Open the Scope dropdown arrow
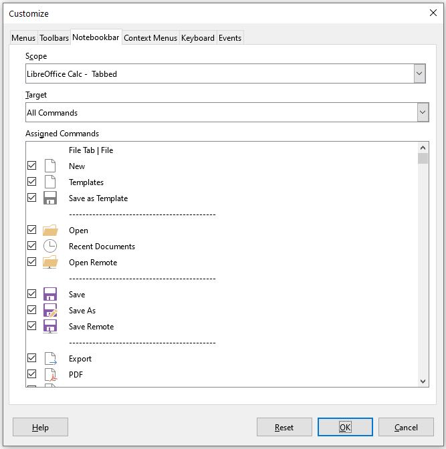This screenshot has height=449, width=446. coord(419,73)
